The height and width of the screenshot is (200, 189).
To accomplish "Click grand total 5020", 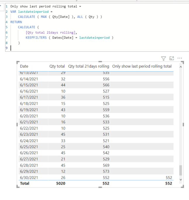I will pos(61,183).
